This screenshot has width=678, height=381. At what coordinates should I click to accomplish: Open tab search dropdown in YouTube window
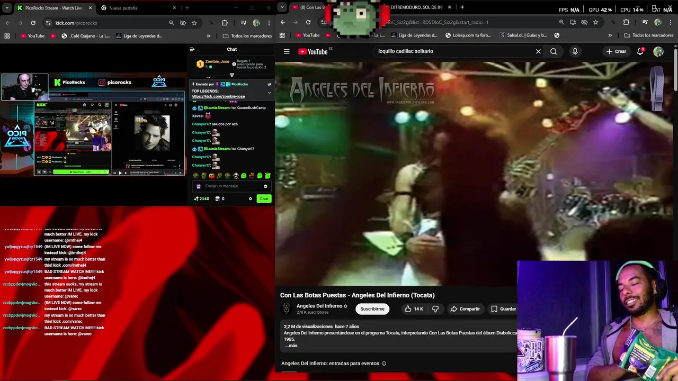(x=282, y=7)
